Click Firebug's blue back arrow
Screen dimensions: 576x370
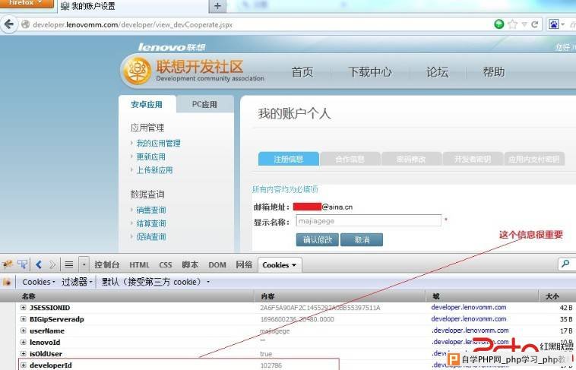pyautogui.click(x=39, y=264)
